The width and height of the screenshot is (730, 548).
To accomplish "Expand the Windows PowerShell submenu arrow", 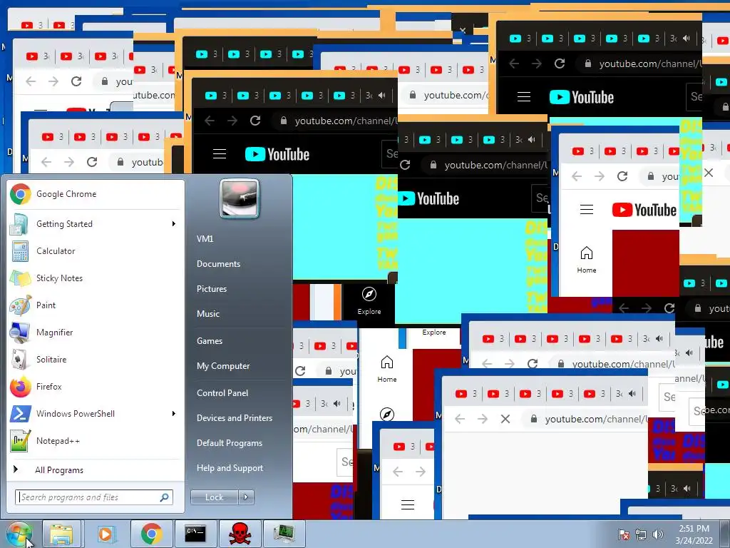I will [x=174, y=414].
